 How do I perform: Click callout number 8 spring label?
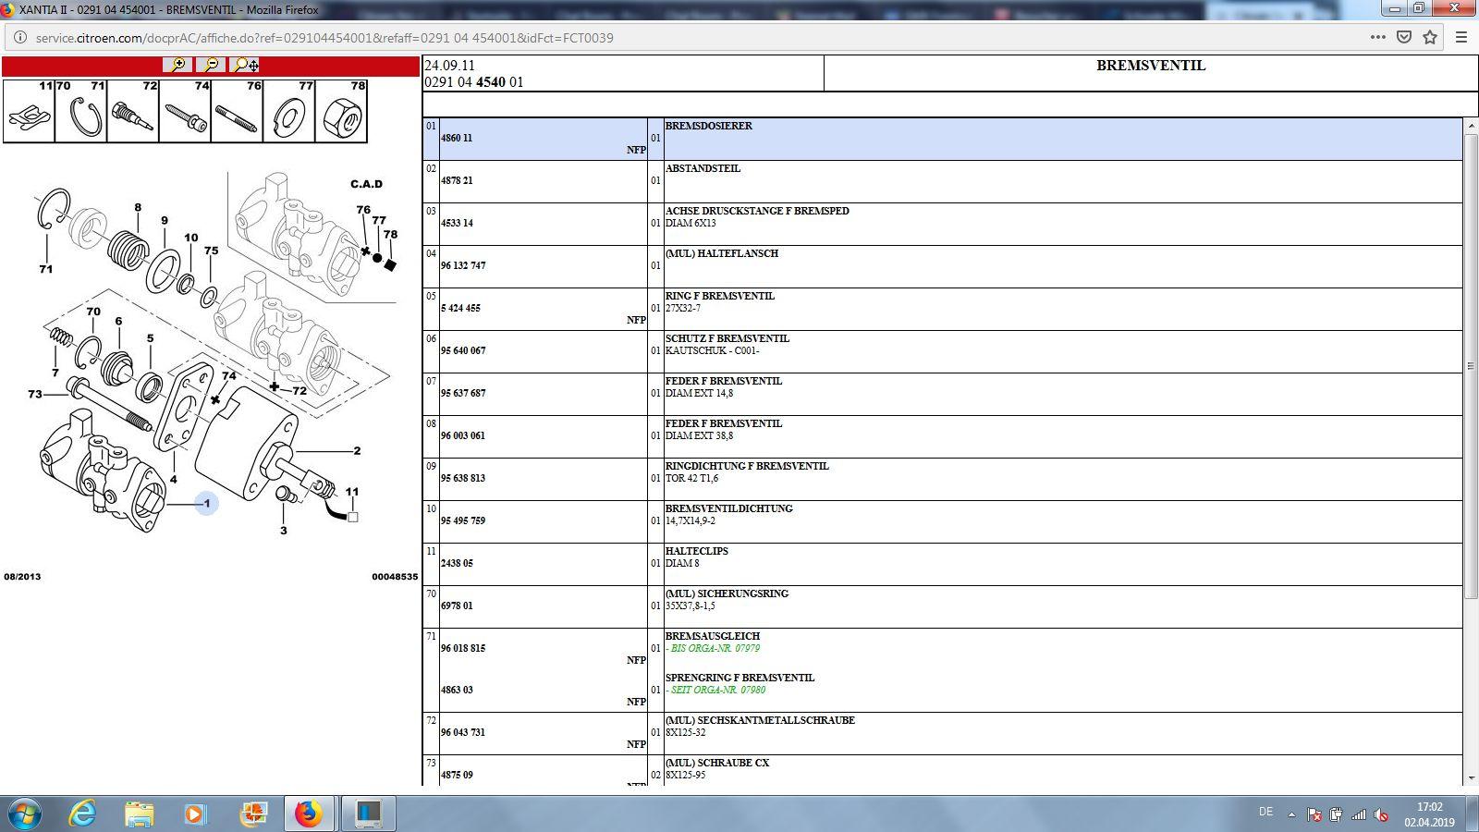click(138, 207)
